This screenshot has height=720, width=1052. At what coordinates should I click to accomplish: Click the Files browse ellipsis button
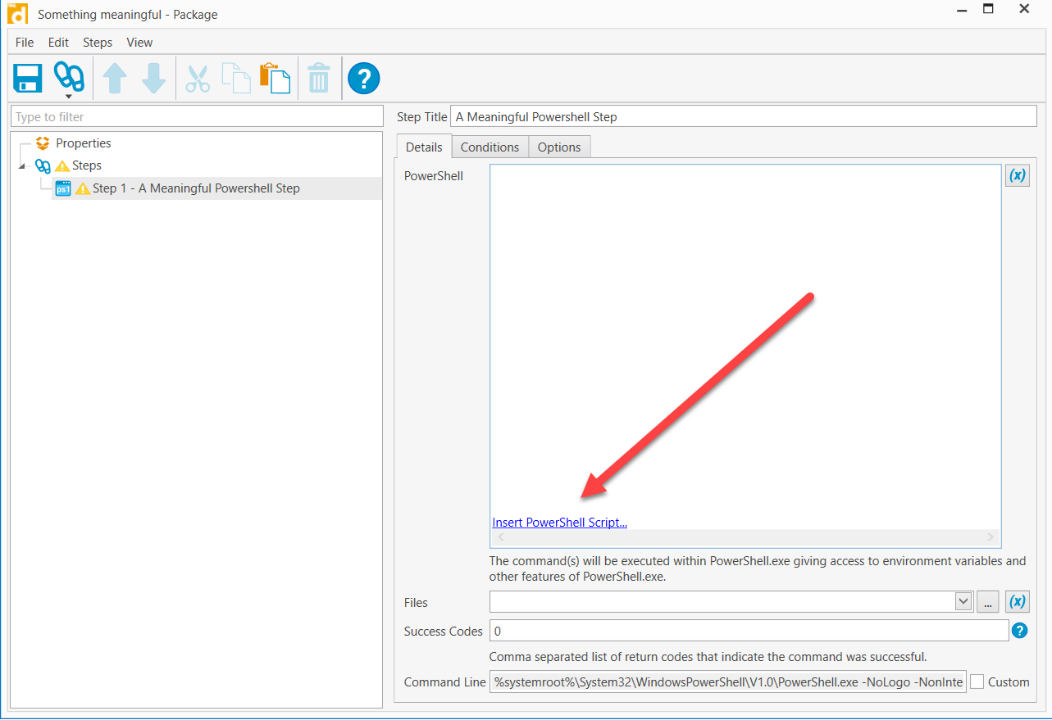(x=987, y=602)
